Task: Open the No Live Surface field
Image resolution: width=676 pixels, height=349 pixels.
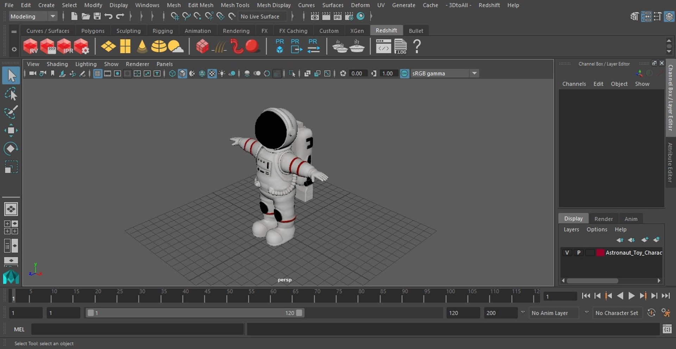Action: (262, 16)
